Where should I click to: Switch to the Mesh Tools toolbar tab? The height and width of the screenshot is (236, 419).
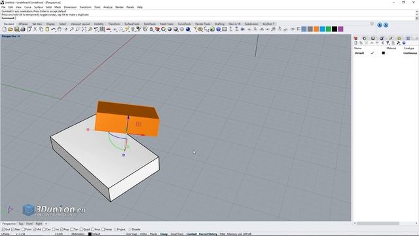[x=166, y=24]
